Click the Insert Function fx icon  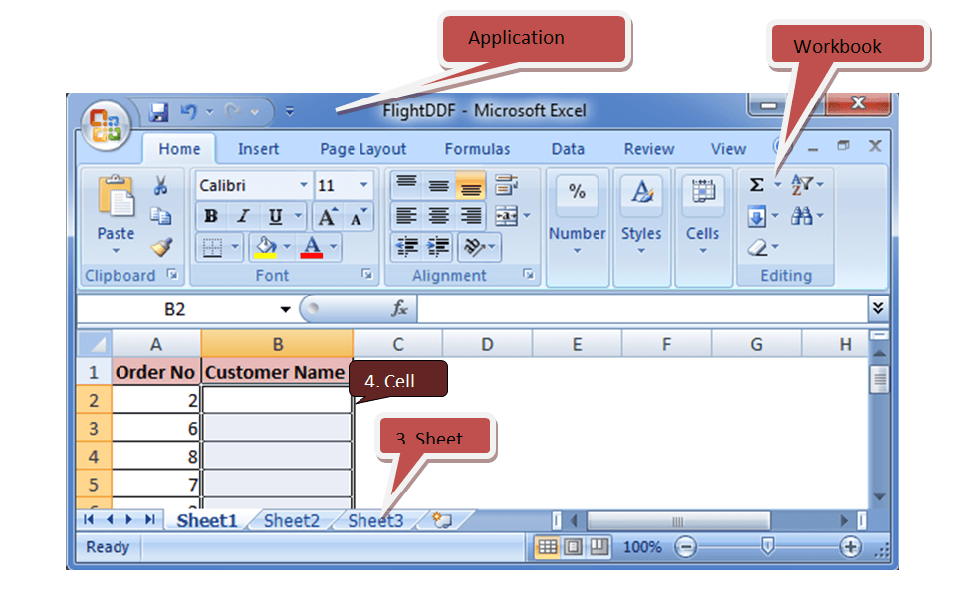pos(399,309)
